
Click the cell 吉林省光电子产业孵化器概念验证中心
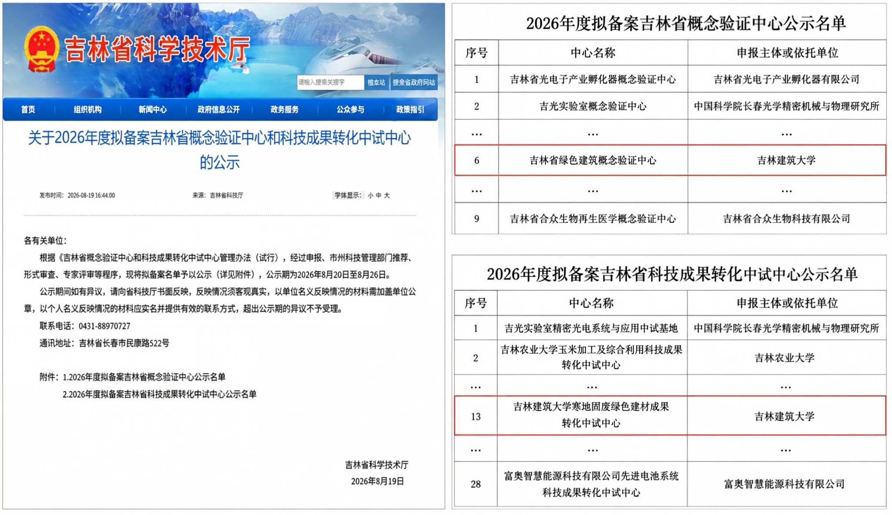593,79
